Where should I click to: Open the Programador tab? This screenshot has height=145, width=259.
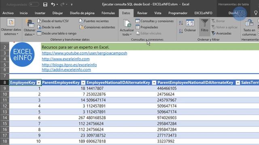[x=178, y=13]
